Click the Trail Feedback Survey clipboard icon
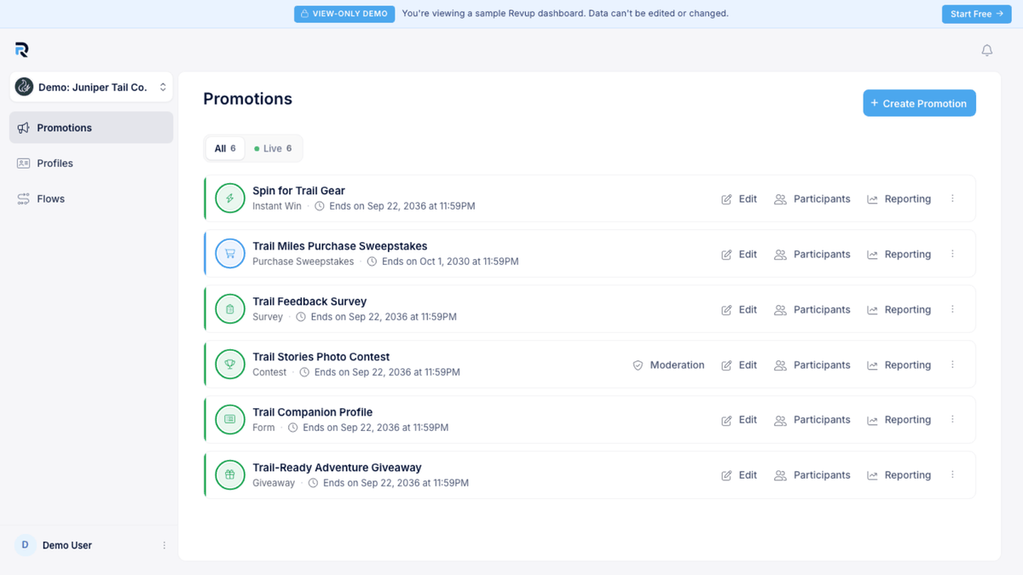 point(230,309)
